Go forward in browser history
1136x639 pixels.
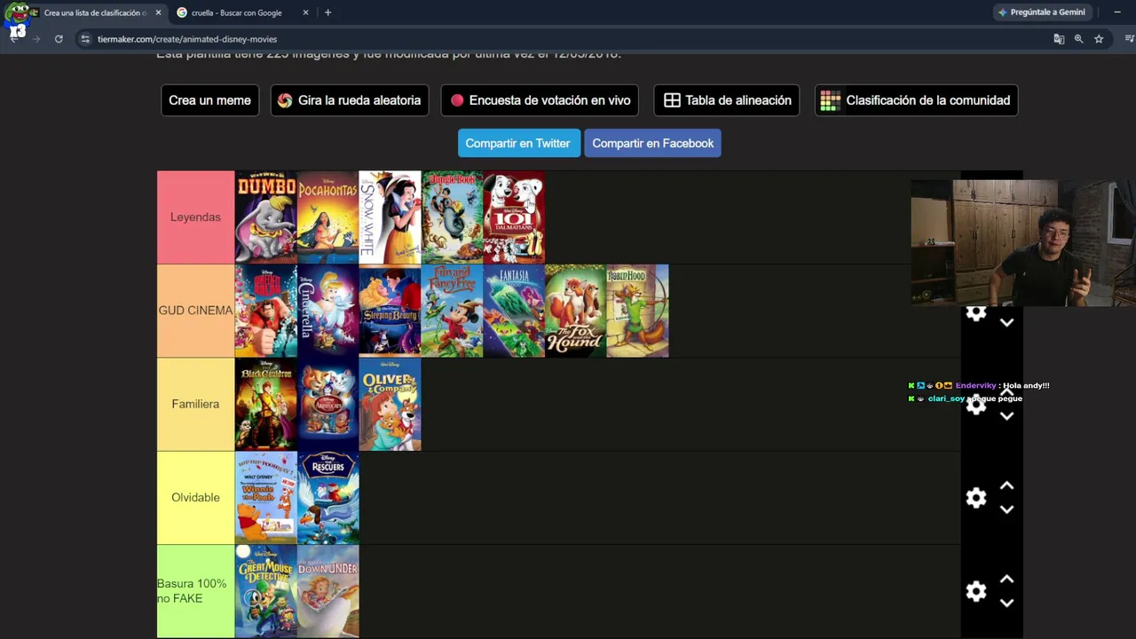(x=36, y=39)
